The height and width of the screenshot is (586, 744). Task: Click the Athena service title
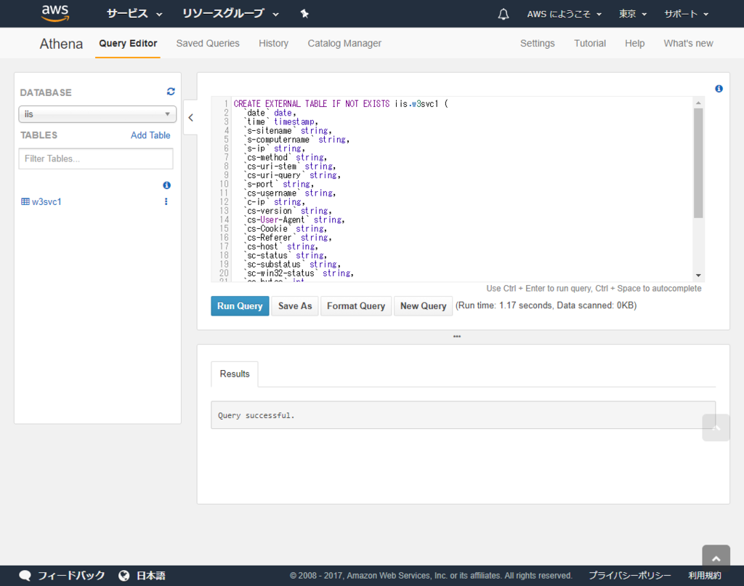tap(61, 44)
